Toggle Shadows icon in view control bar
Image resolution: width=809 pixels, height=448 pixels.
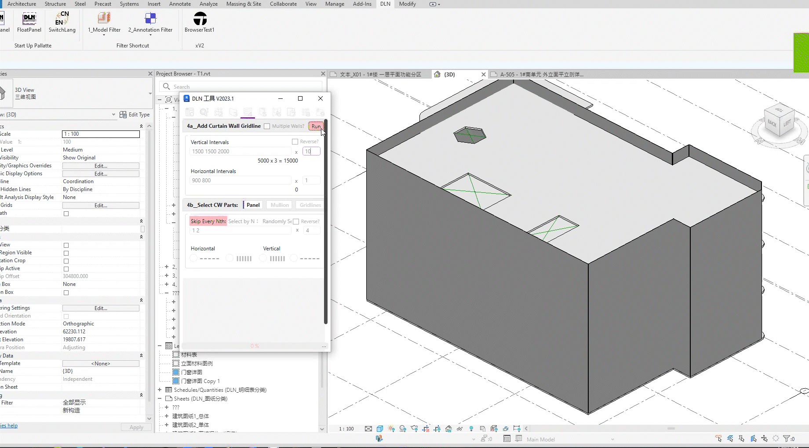[x=403, y=429]
